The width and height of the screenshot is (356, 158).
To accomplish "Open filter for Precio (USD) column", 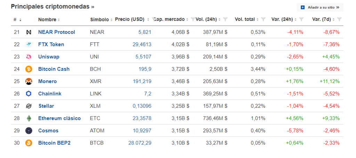I will 154,19.
